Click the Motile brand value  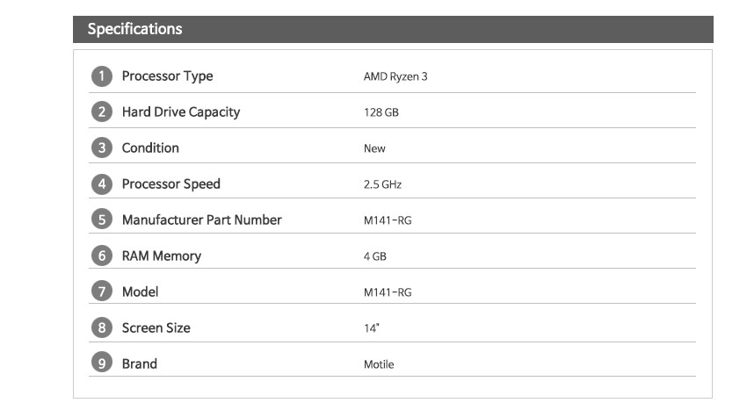[x=379, y=364]
